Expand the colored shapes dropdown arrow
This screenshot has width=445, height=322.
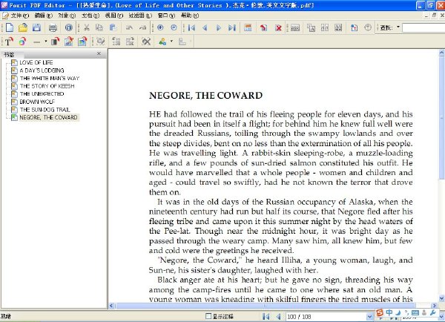pos(171,42)
